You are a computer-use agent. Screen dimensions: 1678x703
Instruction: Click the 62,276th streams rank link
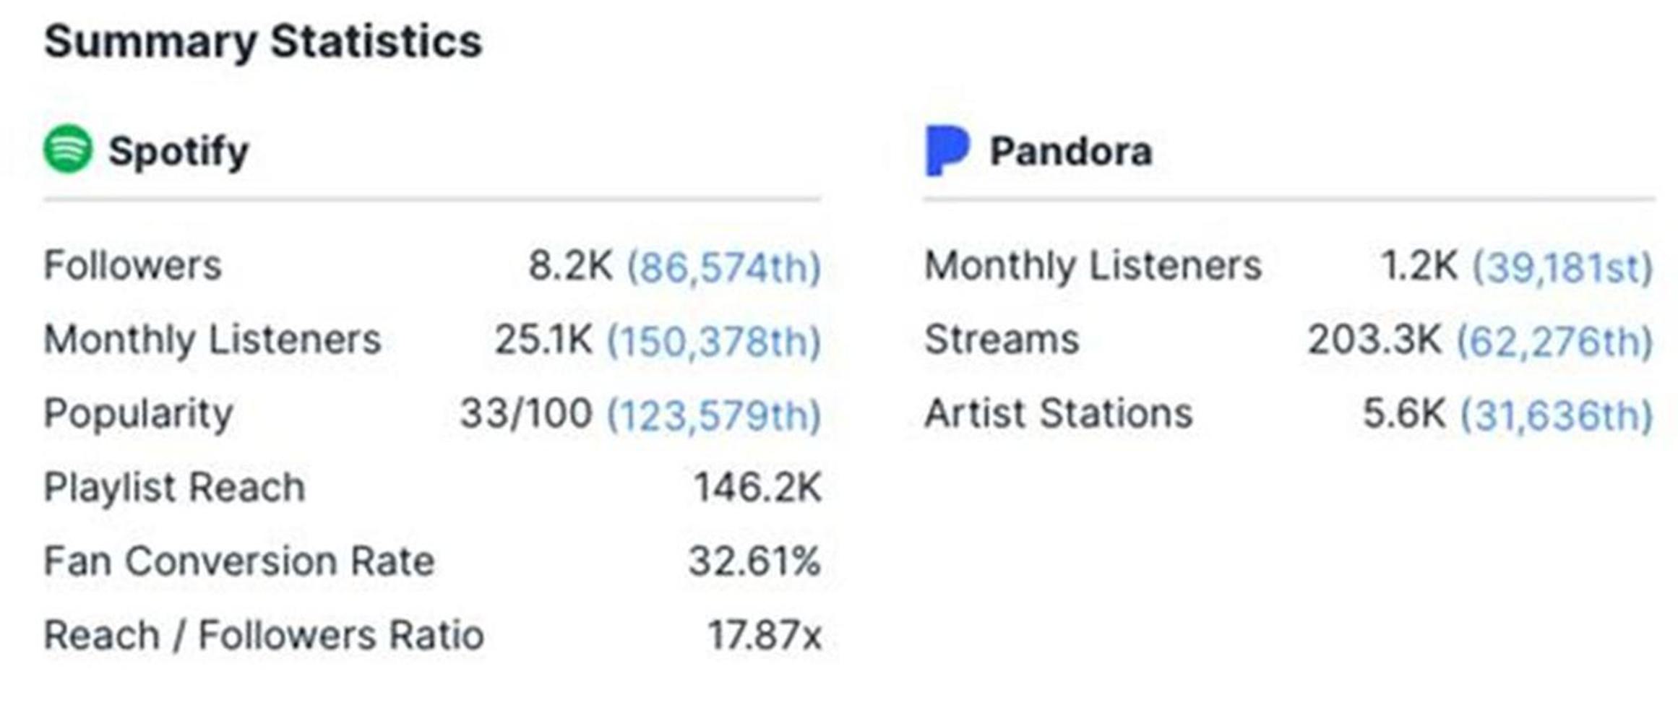click(x=1554, y=340)
